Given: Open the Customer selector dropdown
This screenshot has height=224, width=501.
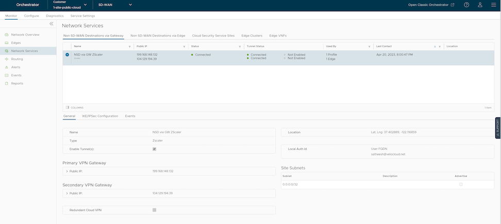Looking at the screenshot, I should pos(70,5).
